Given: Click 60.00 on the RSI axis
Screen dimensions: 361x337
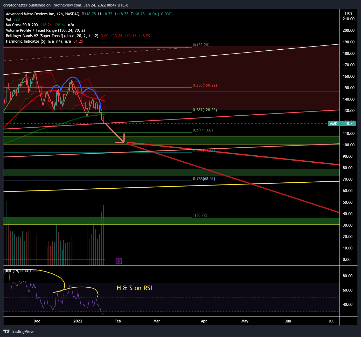Looking at the screenshot, I should click(348, 290).
